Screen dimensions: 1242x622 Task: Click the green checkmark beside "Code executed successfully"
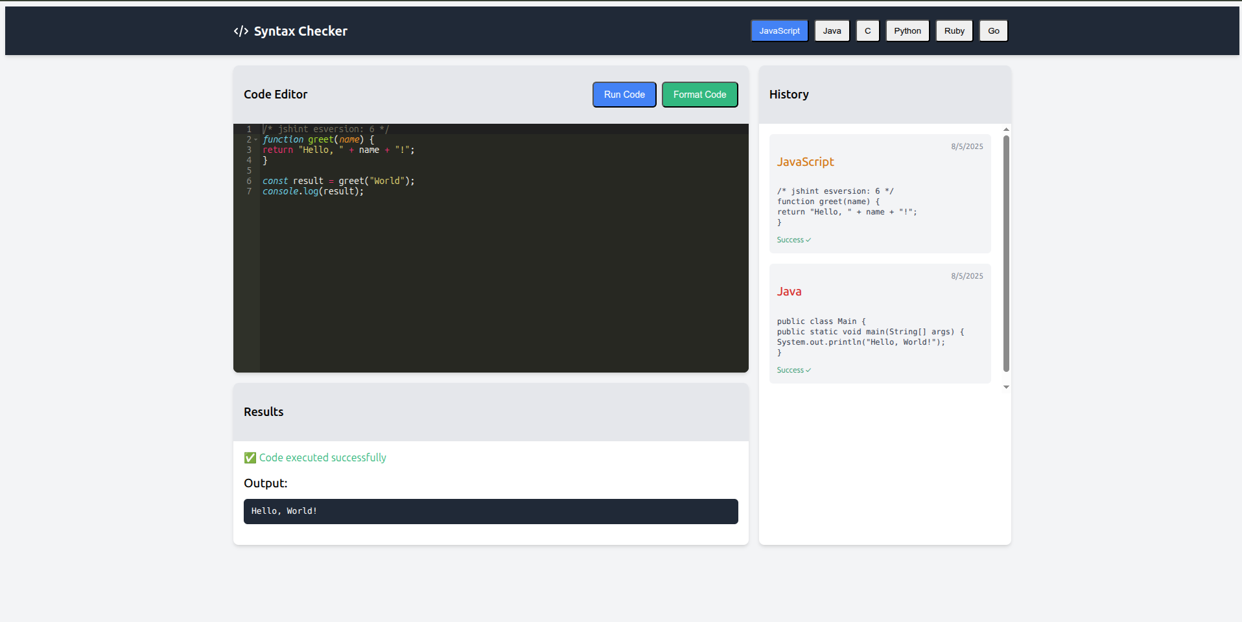[x=250, y=458]
